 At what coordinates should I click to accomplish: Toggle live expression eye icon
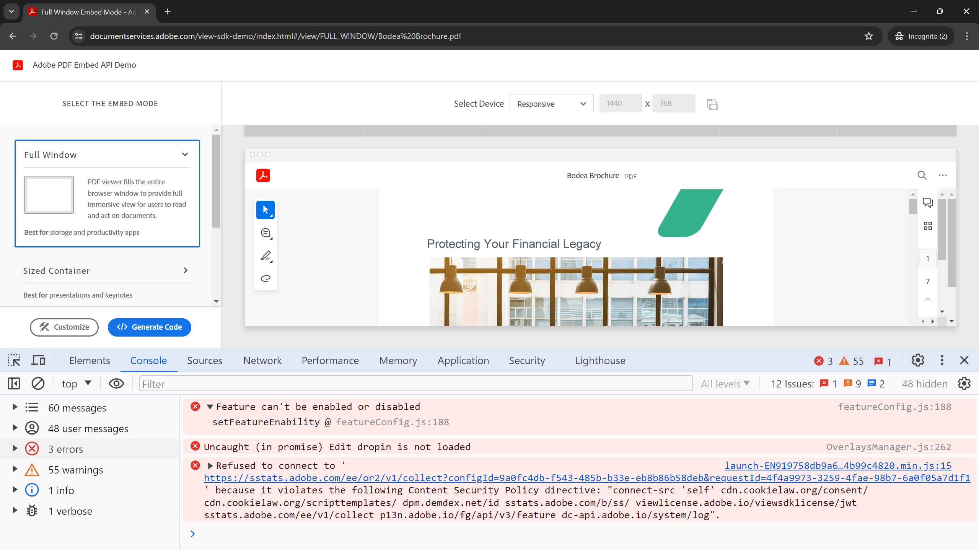(116, 383)
